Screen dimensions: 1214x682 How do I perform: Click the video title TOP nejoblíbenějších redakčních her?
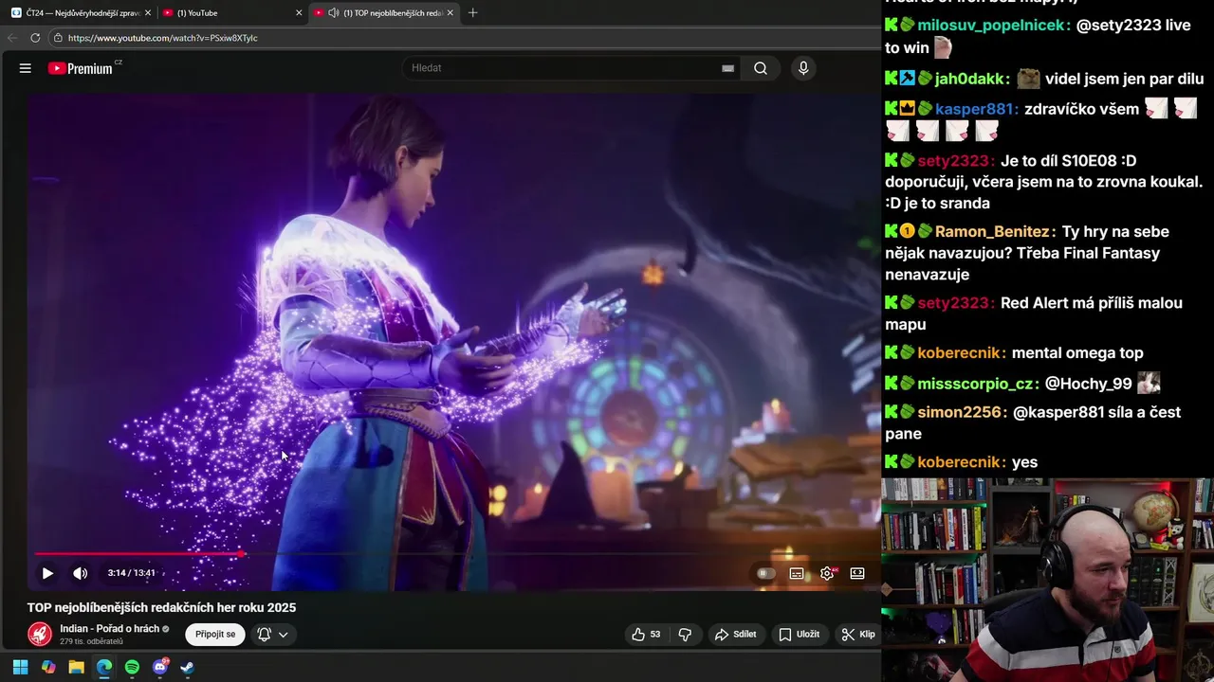coord(161,608)
